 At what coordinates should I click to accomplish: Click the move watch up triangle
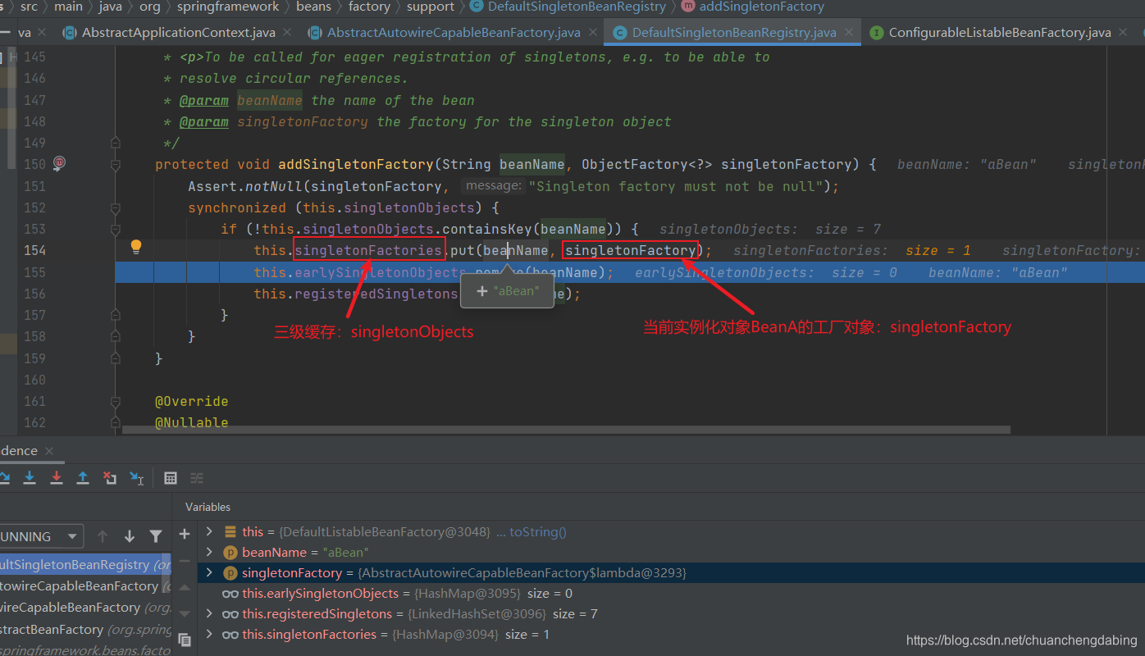click(x=185, y=587)
